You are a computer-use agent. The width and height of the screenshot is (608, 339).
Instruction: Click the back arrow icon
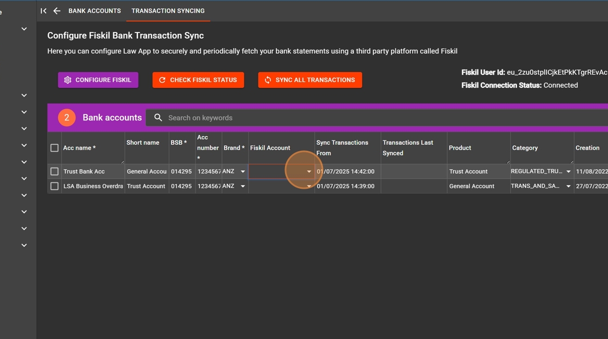[x=56, y=11]
